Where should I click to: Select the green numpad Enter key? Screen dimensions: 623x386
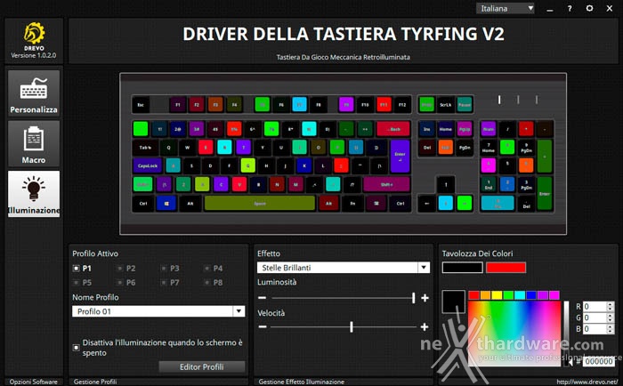[x=545, y=193]
